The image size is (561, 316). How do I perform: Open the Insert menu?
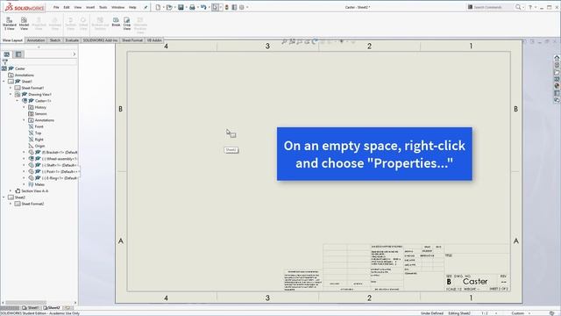tap(90, 7)
